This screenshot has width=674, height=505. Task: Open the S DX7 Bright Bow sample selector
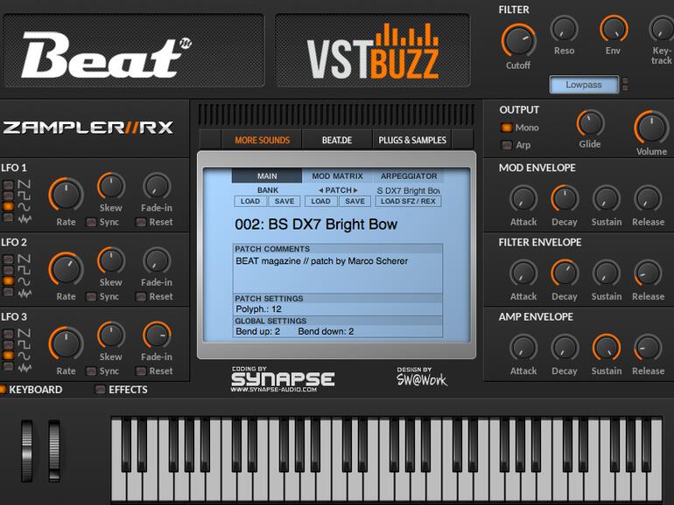point(408,190)
